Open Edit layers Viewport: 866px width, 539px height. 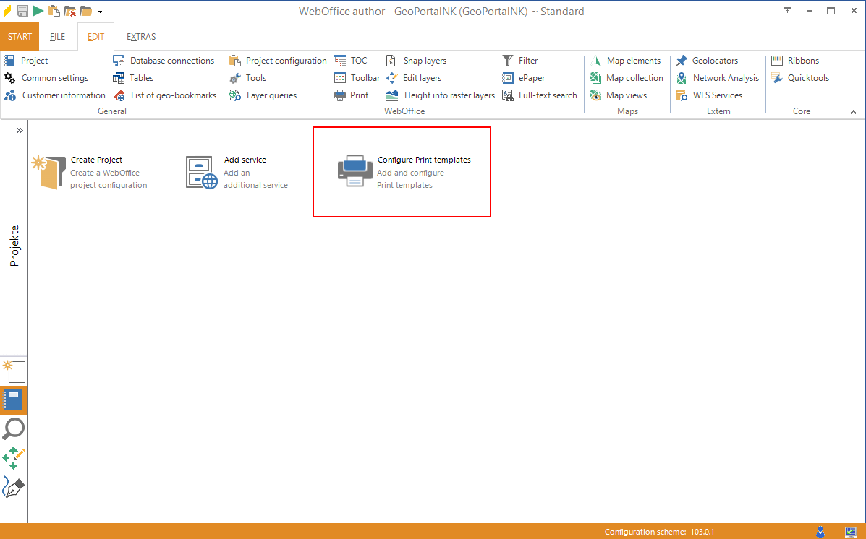(x=414, y=78)
